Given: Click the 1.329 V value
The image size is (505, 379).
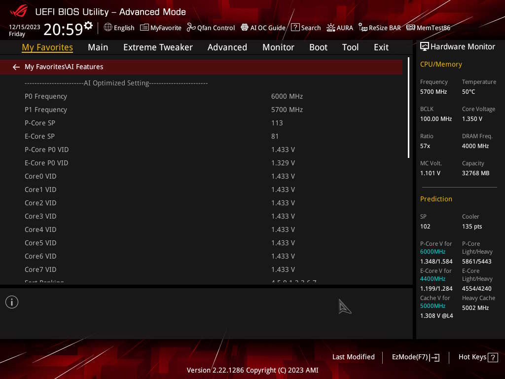Looking at the screenshot, I should [x=283, y=163].
